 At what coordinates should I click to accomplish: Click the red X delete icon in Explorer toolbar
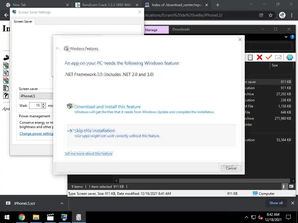pos(259,57)
